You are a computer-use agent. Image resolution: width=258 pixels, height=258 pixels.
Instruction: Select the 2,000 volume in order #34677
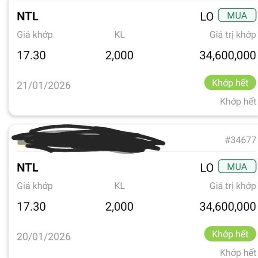[119, 206]
